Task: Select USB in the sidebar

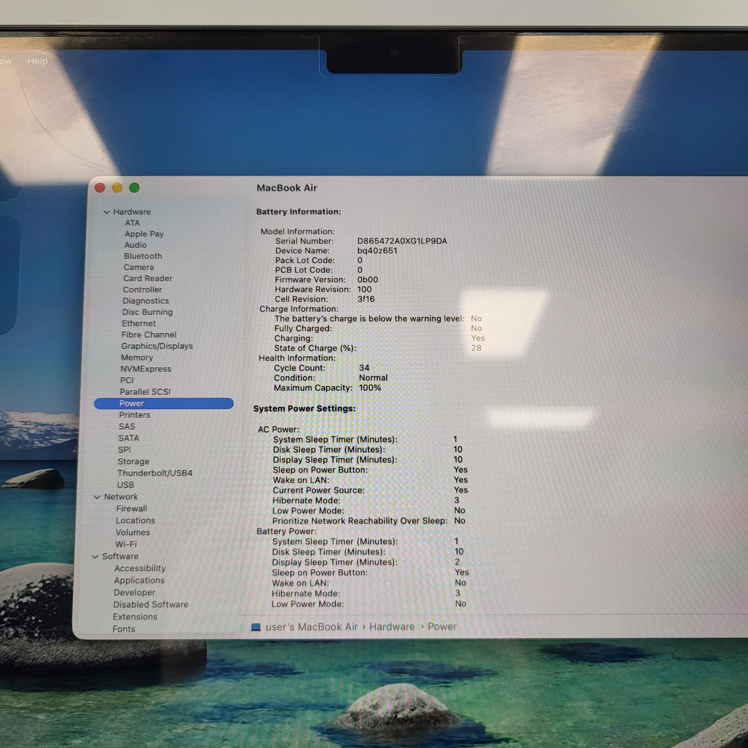Action: coord(125,485)
